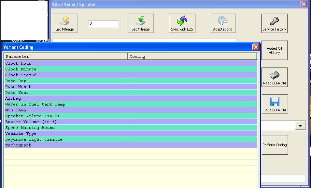Select the Buzzer Volume (in %) row
This screenshot has width=311, height=188.
coord(131,121)
